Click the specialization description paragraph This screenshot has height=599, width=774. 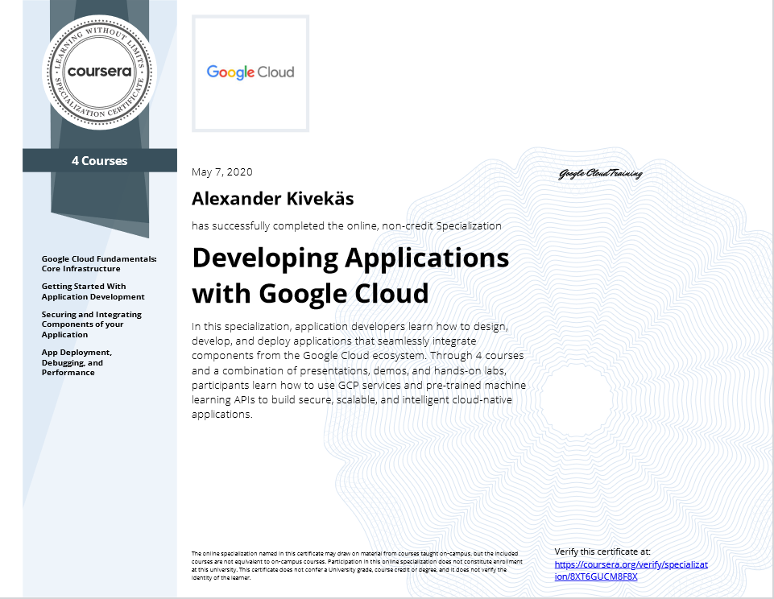(357, 370)
